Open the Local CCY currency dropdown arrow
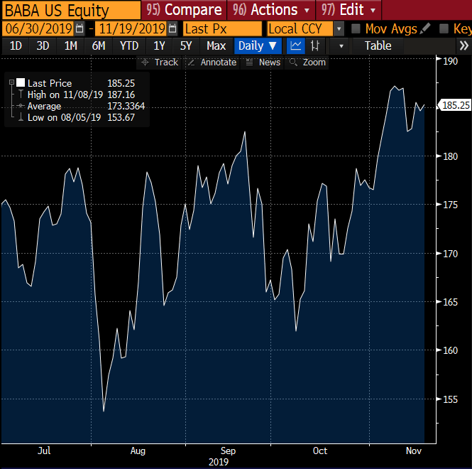This screenshot has height=469, width=472. click(x=339, y=29)
